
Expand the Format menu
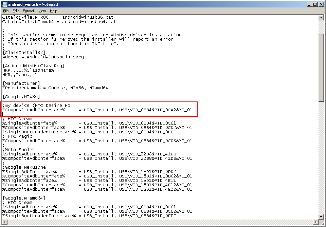29,11
